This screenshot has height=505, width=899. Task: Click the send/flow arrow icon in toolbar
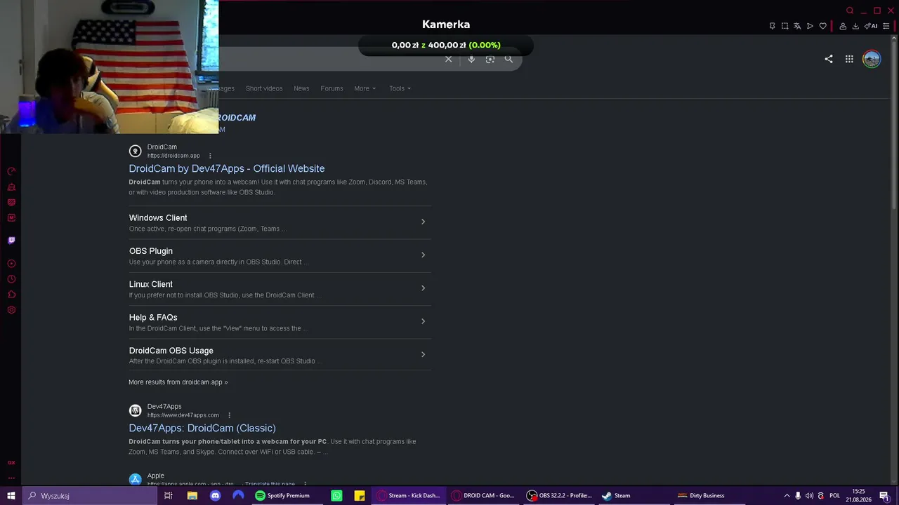(810, 26)
